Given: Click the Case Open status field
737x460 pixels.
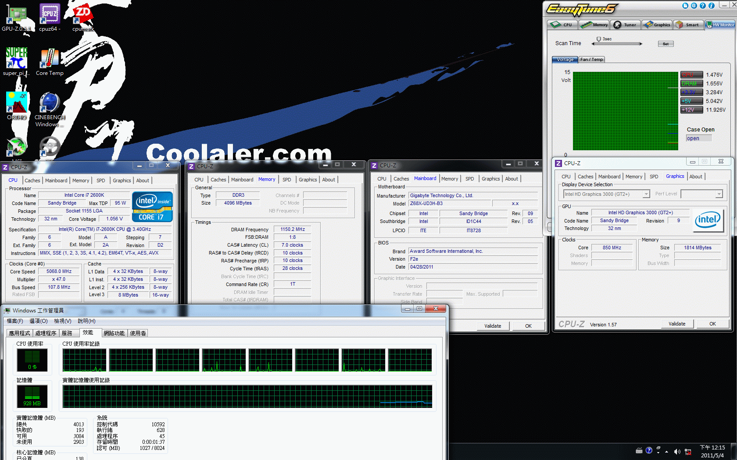Looking at the screenshot, I should tap(699, 138).
